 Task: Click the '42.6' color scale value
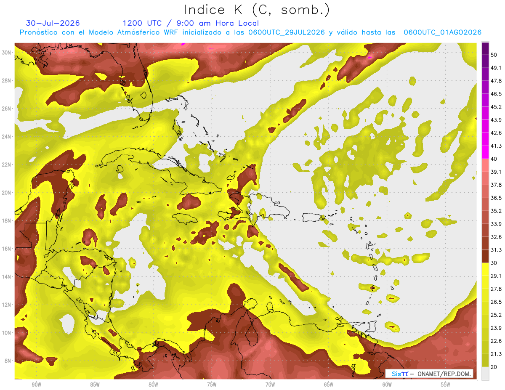click(x=496, y=133)
